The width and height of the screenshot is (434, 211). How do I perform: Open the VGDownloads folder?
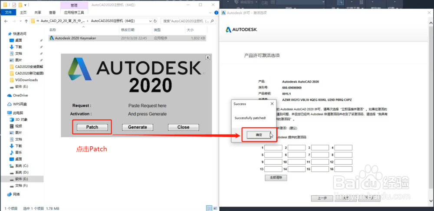[x=26, y=80]
